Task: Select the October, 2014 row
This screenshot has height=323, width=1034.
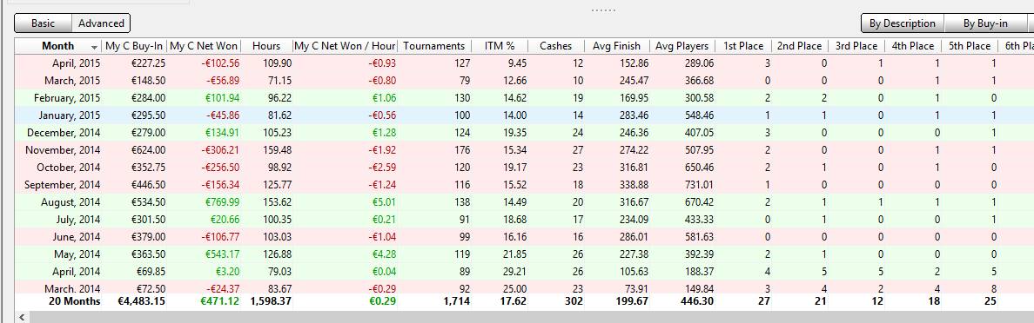Action: point(524,167)
